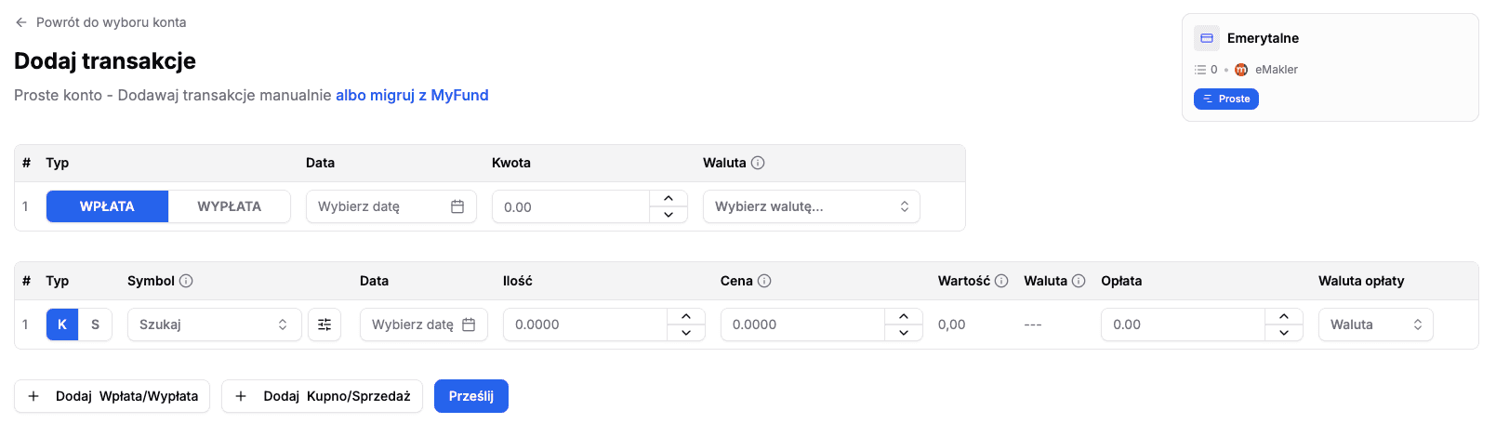Click the back arrow to account selection
Image resolution: width=1496 pixels, height=437 pixels.
pos(21,22)
